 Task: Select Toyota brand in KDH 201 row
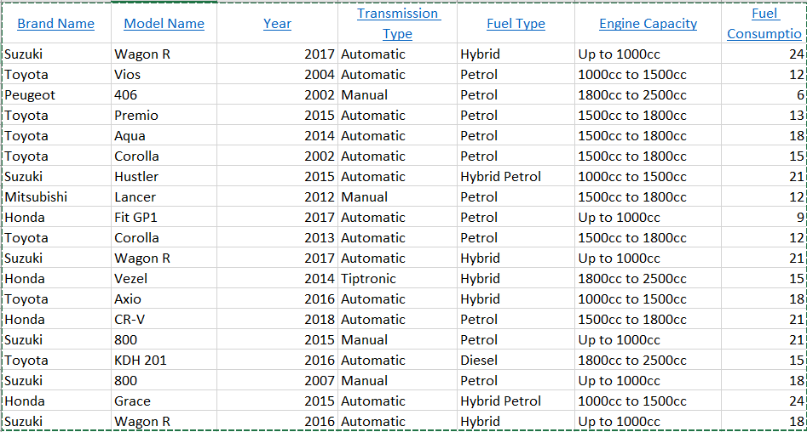56,360
